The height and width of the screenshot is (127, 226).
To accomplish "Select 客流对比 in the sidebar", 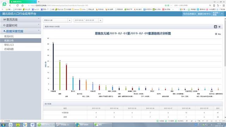I will (9, 36).
